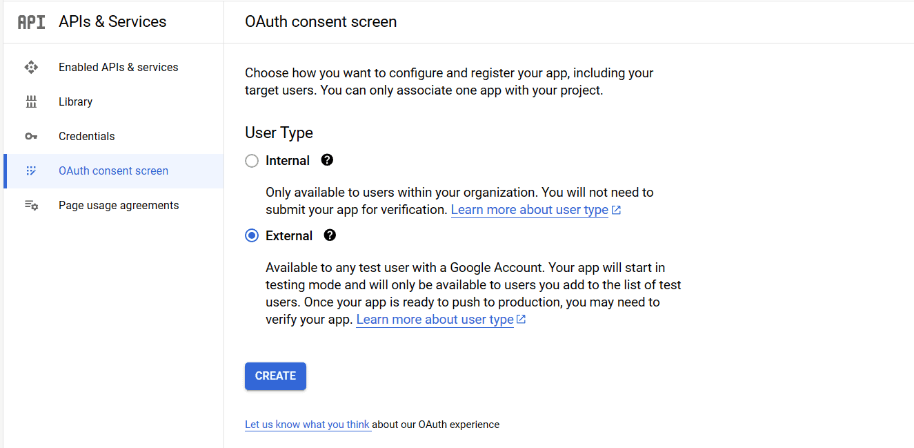
Task: Open Learn more link under Internal
Action: [x=530, y=210]
